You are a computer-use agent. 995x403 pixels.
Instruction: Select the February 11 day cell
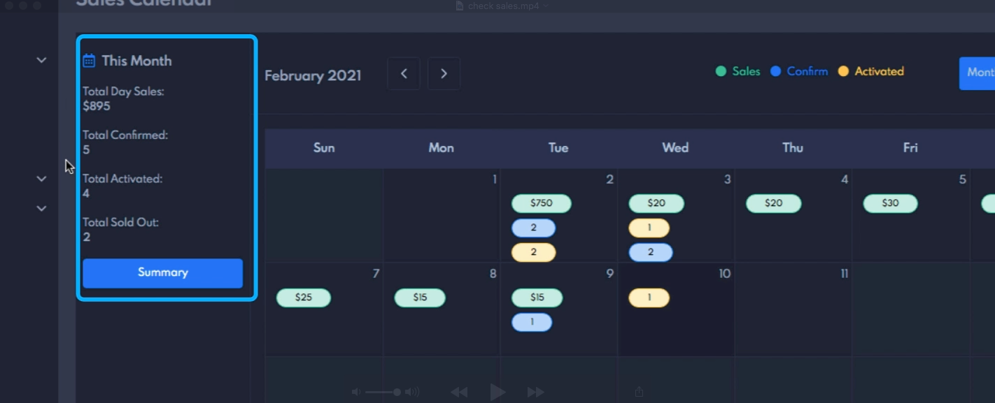793,309
